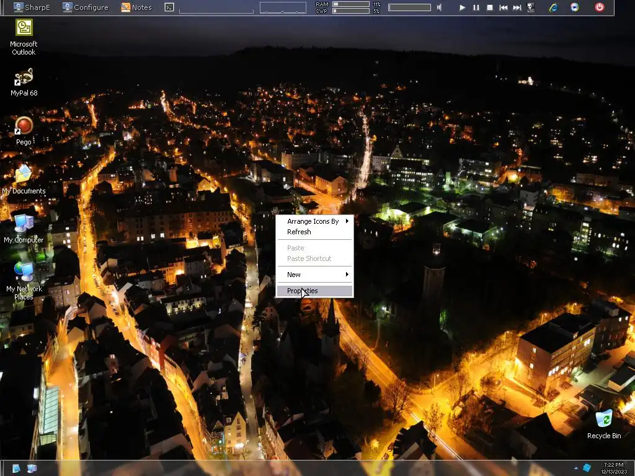Open My Network Places icon
This screenshot has height=476, width=635.
(x=24, y=273)
